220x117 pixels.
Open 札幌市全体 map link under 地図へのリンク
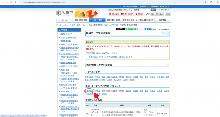[89, 91]
